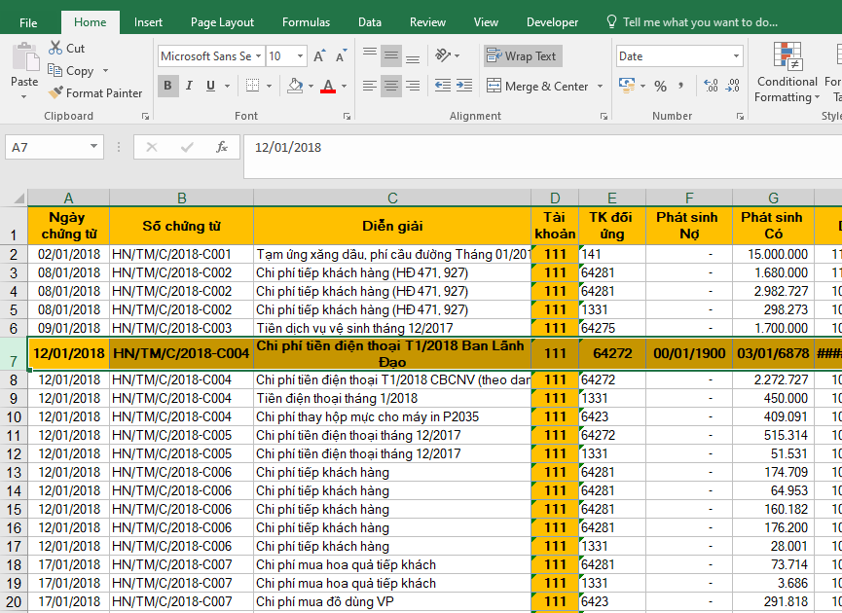842x613 pixels.
Task: Disable Wrap Text for the cell
Action: [x=522, y=56]
